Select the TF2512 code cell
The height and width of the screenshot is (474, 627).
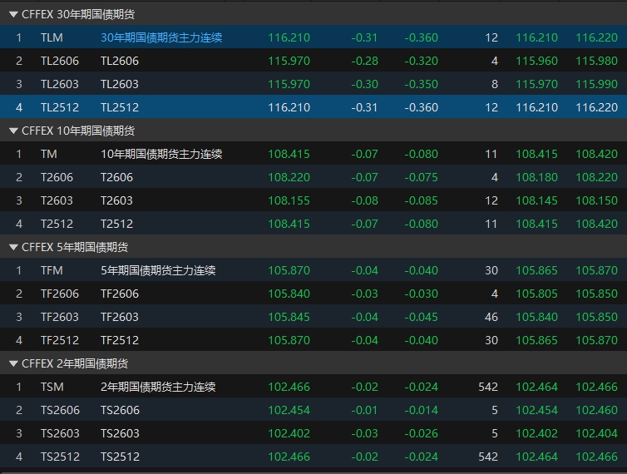[x=60, y=340]
